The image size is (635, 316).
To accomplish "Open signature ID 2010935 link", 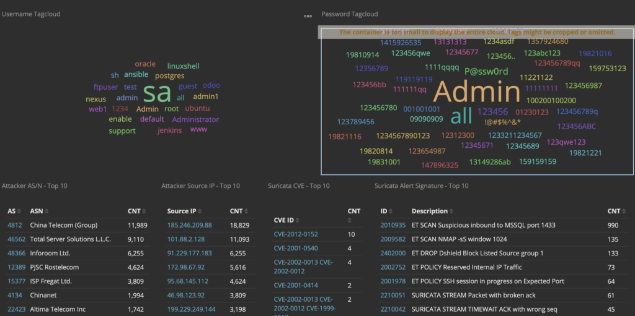I will coord(393,225).
